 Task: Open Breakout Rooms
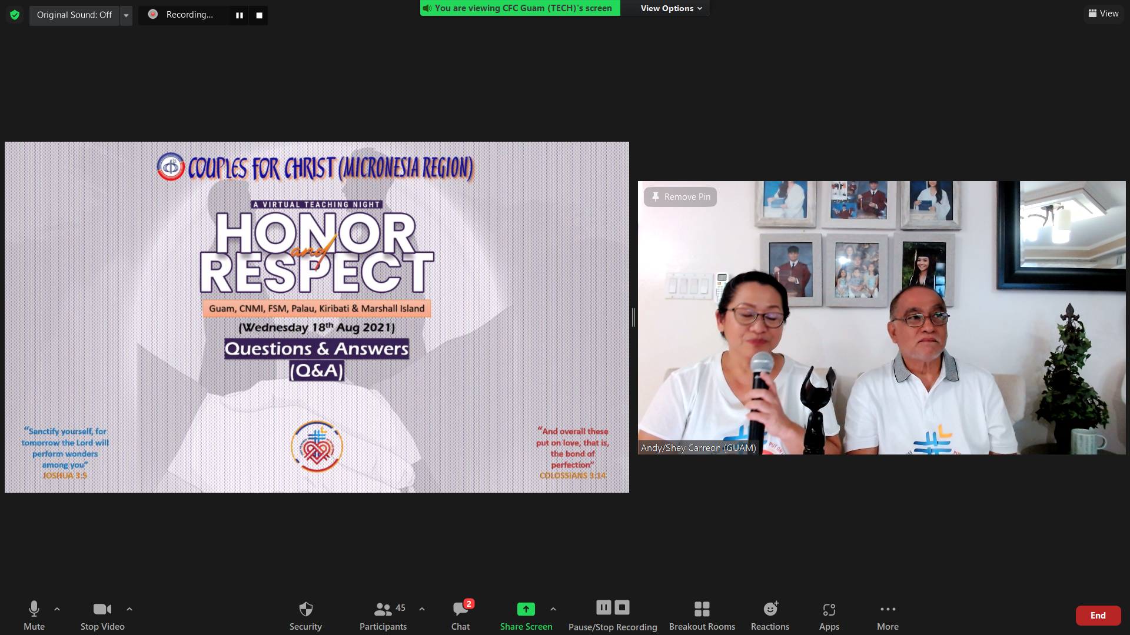pos(702,616)
